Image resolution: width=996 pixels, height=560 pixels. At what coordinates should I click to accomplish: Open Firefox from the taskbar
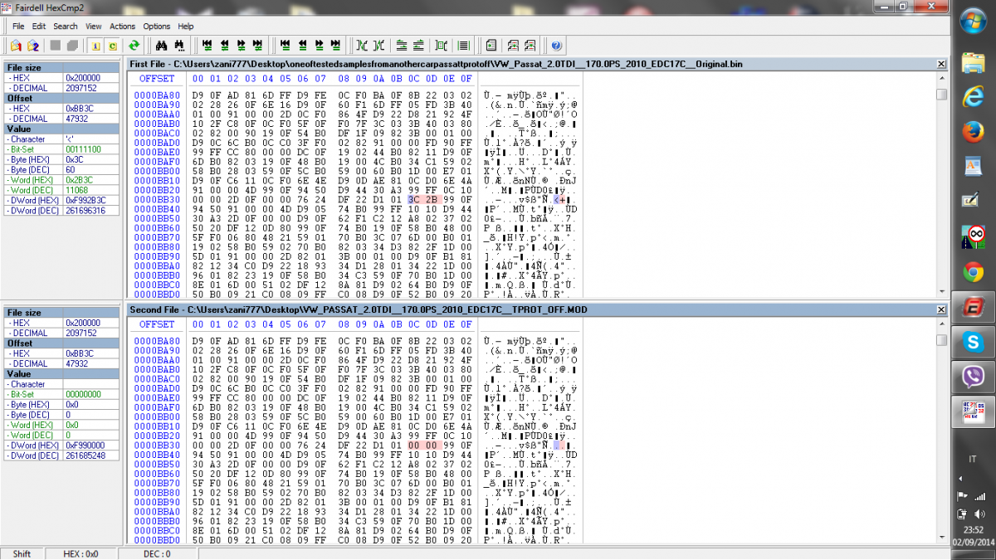pyautogui.click(x=973, y=132)
